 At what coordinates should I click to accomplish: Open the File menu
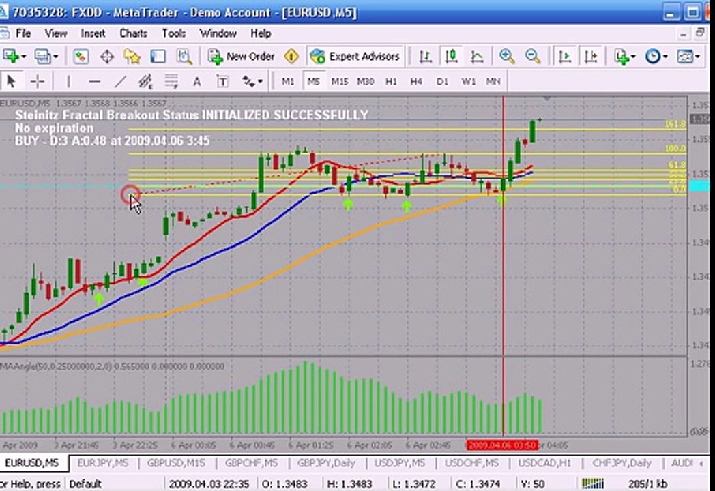click(23, 33)
